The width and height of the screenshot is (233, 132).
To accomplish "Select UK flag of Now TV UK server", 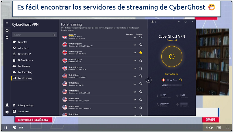I will [65, 68].
